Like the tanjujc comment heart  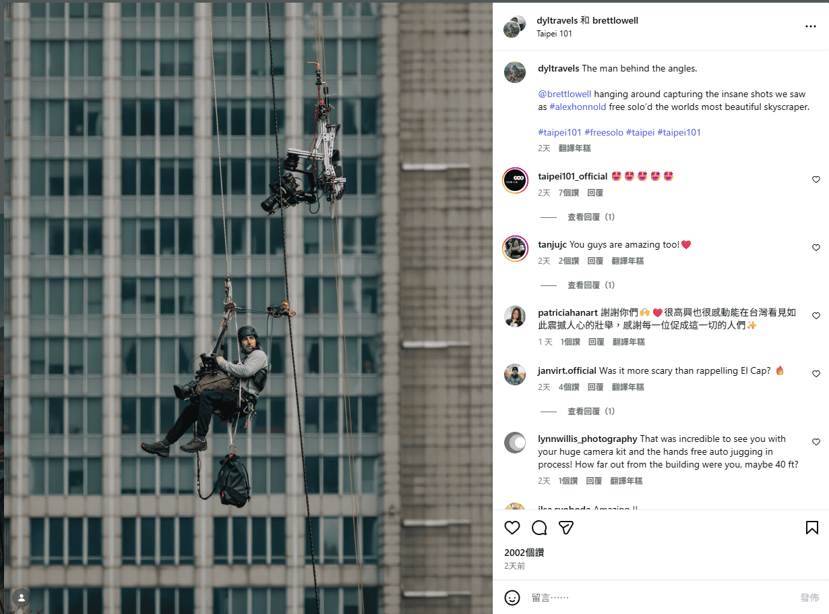point(816,248)
